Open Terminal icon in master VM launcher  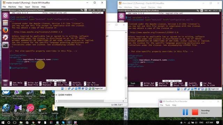pos(6,45)
